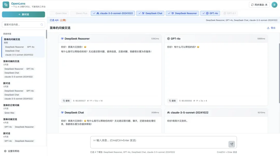Image resolution: width=280 pixels, height=156 pixels.
Task: Enable the GPT-5.1 model chip
Action: tap(230, 13)
